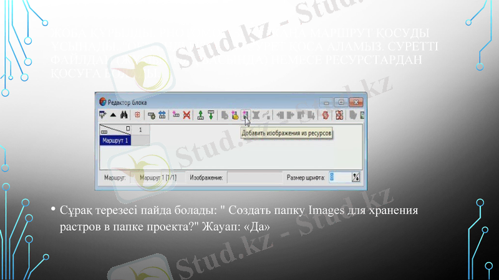Viewport: 499px width, 280px height.
Task: Delete route using the red X icon
Action: point(187,115)
